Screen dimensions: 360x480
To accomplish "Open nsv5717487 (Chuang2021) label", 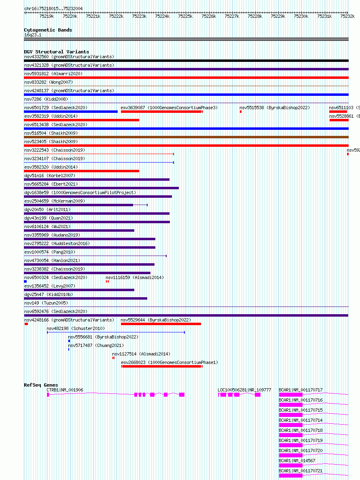I will [x=96, y=346].
